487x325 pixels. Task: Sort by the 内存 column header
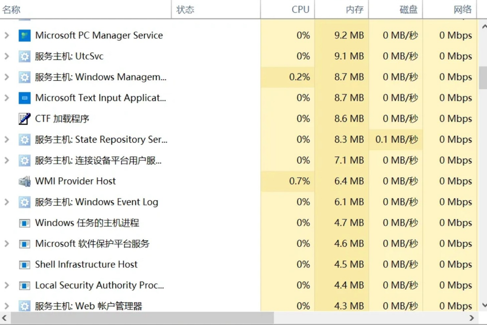[341, 9]
